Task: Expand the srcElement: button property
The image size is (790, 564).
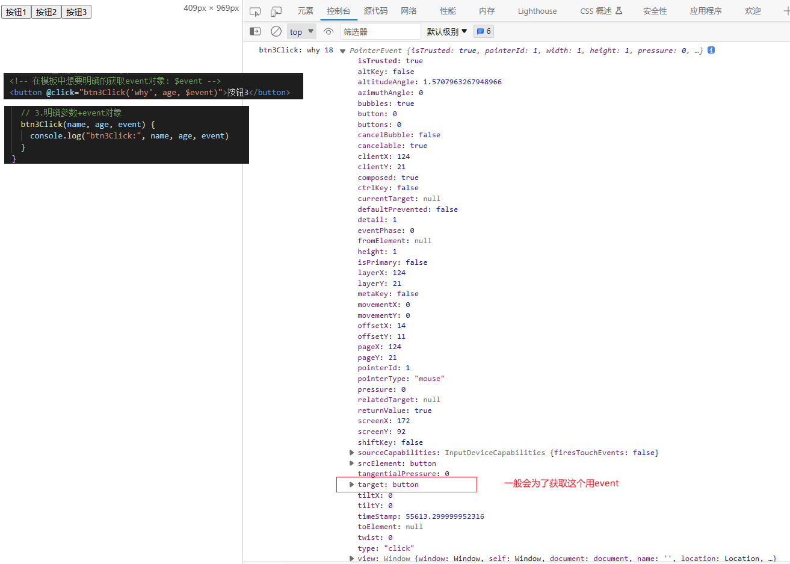Action: pyautogui.click(x=352, y=463)
